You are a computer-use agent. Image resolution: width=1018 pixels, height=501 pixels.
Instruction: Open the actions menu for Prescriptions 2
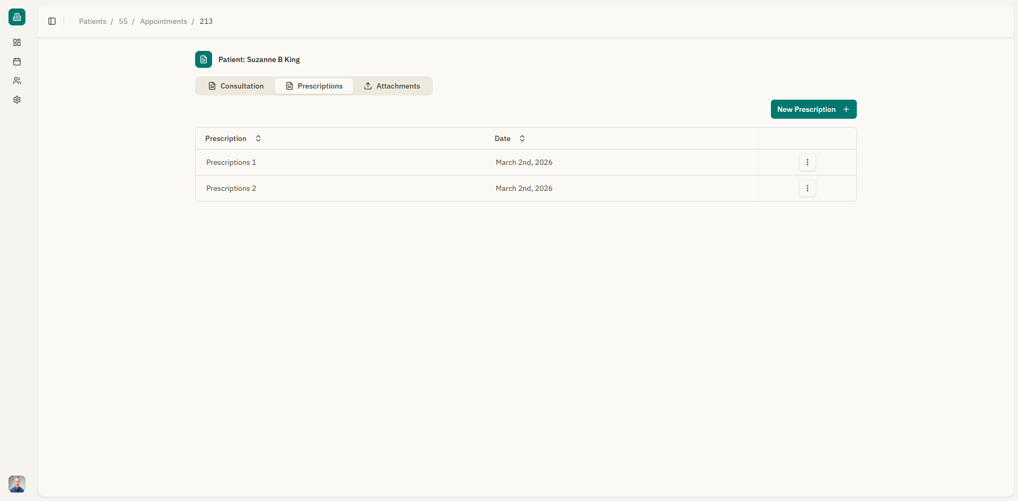coord(807,188)
